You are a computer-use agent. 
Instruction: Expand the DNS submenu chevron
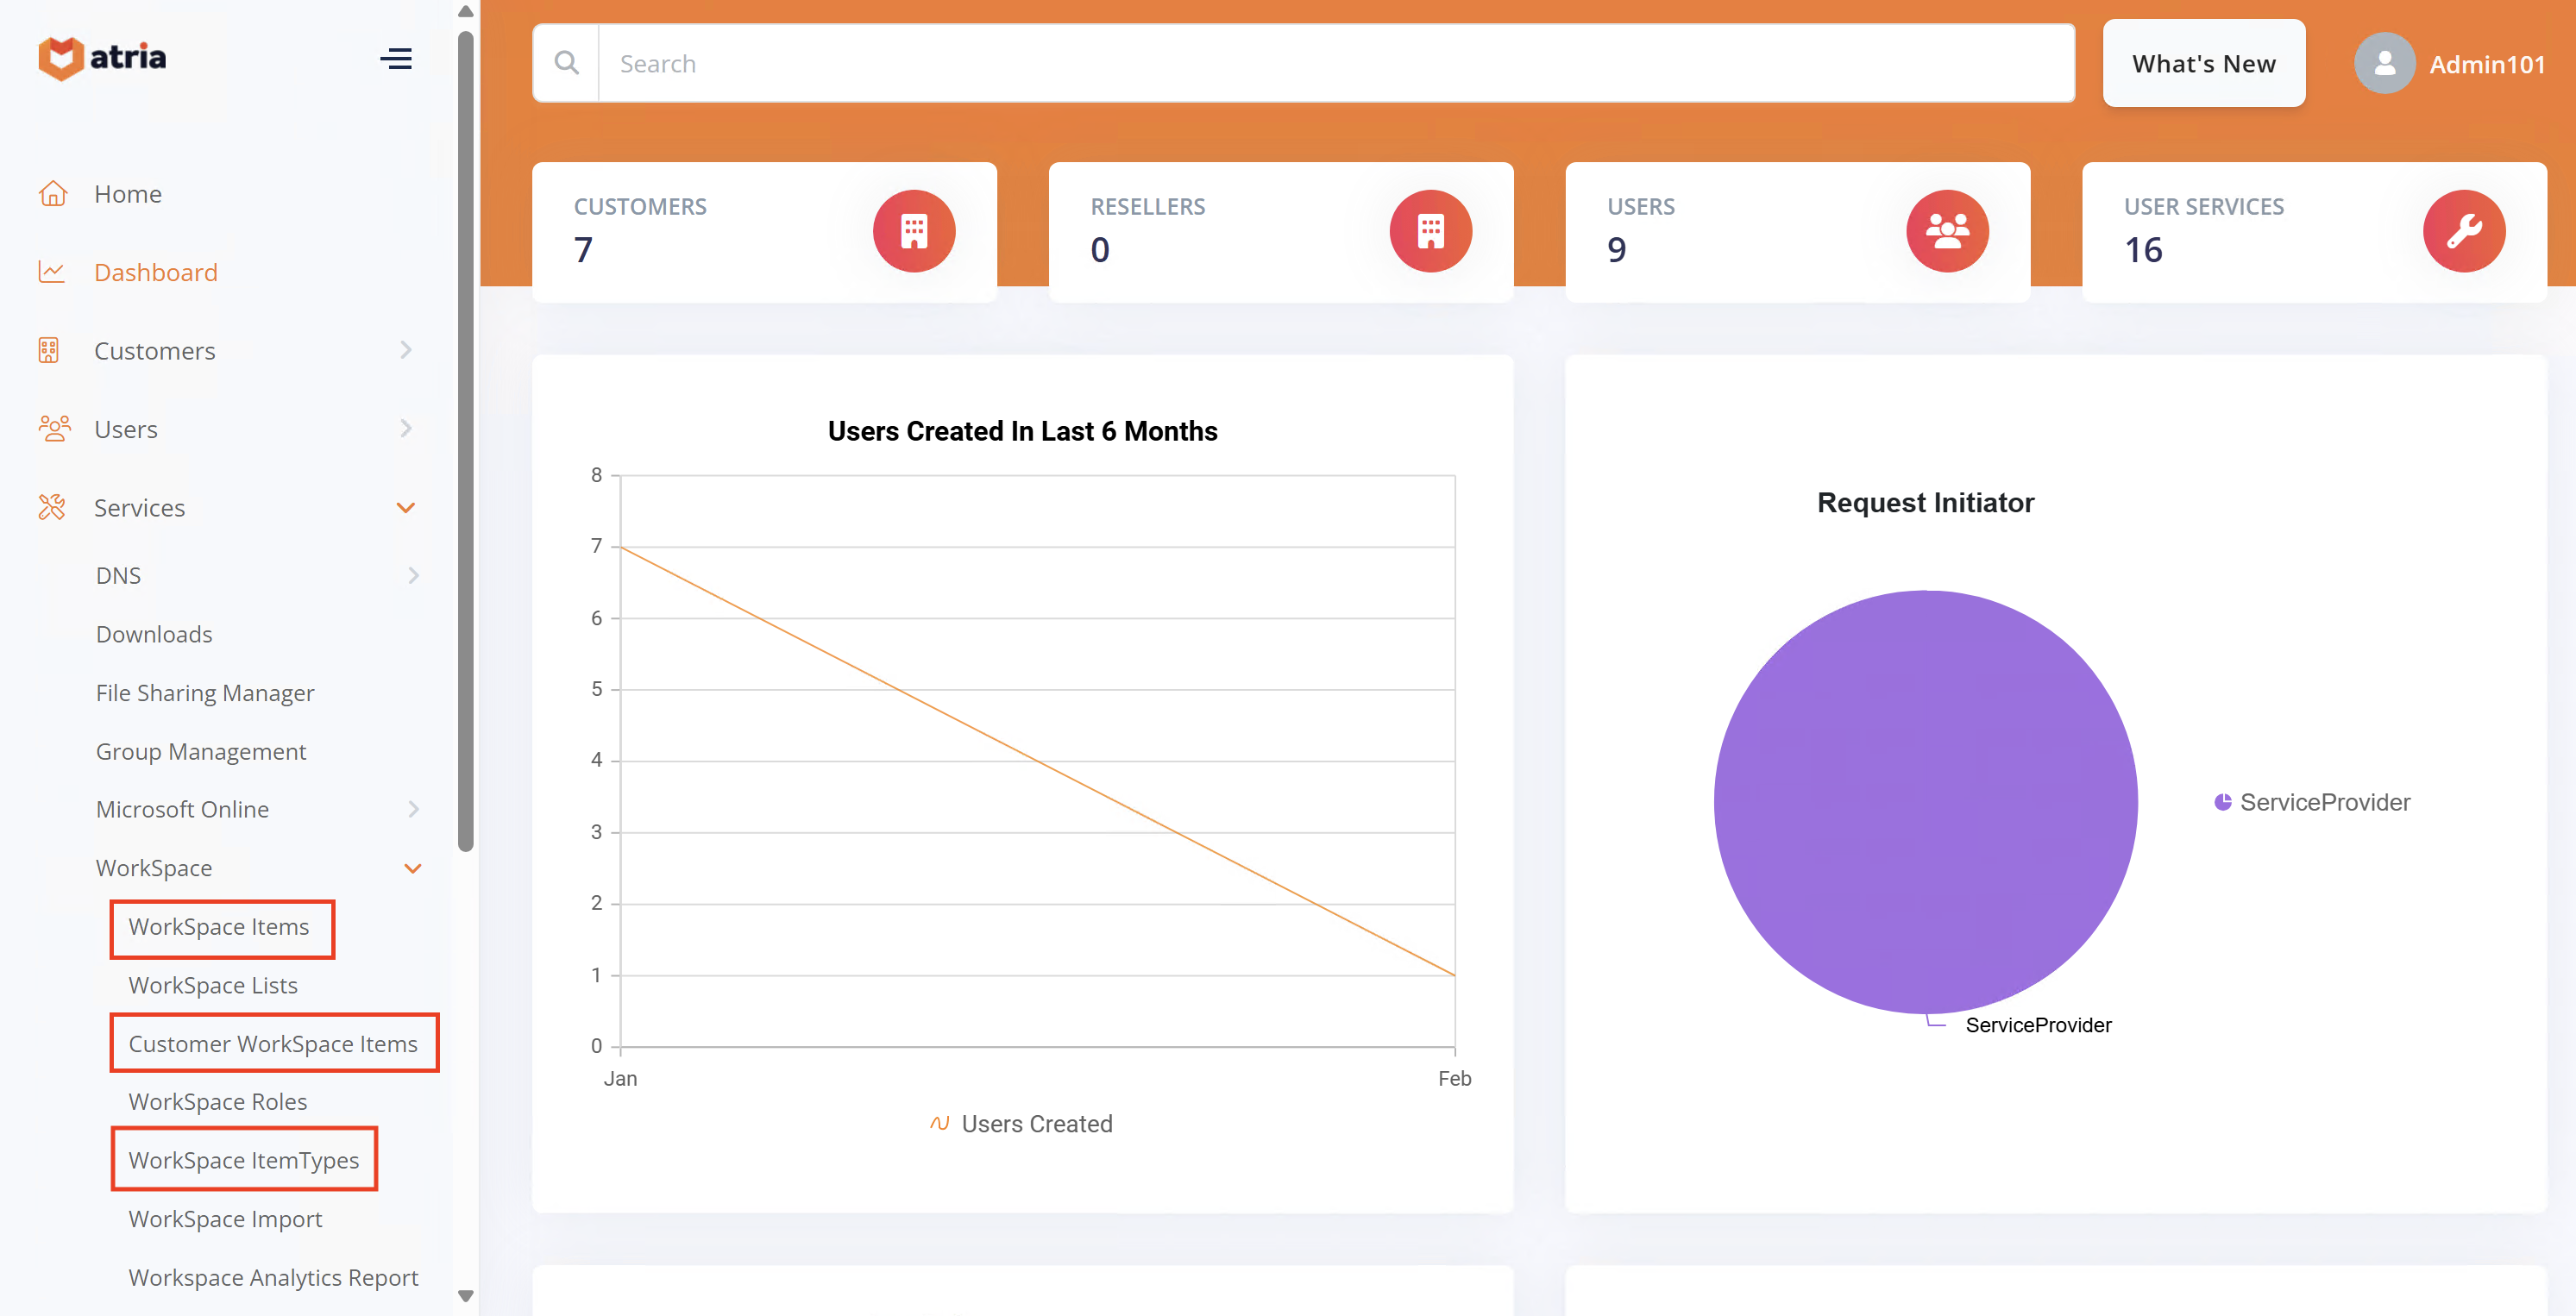(413, 575)
